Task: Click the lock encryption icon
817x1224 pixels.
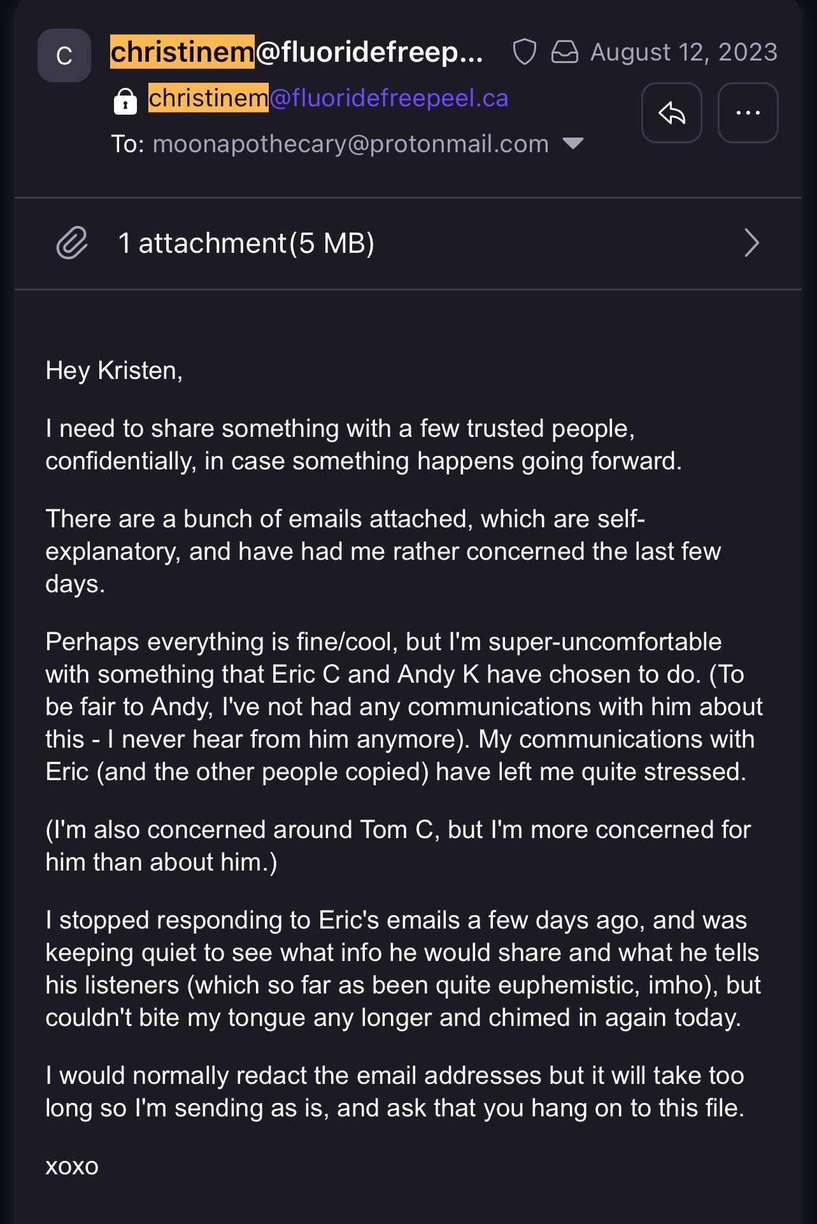Action: pos(125,101)
